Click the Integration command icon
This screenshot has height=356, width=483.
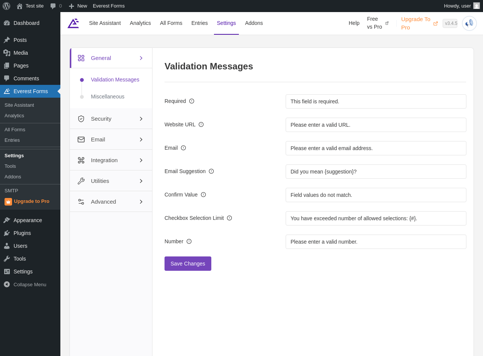coord(81,160)
